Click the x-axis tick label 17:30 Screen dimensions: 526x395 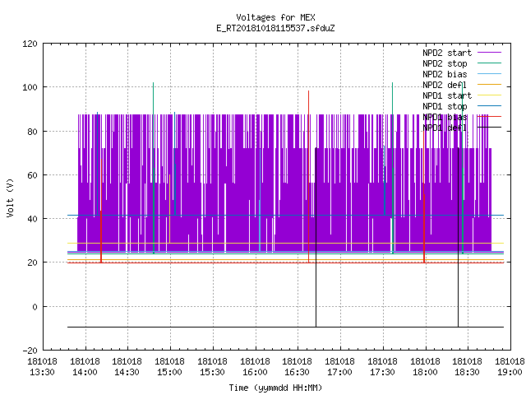(382, 372)
